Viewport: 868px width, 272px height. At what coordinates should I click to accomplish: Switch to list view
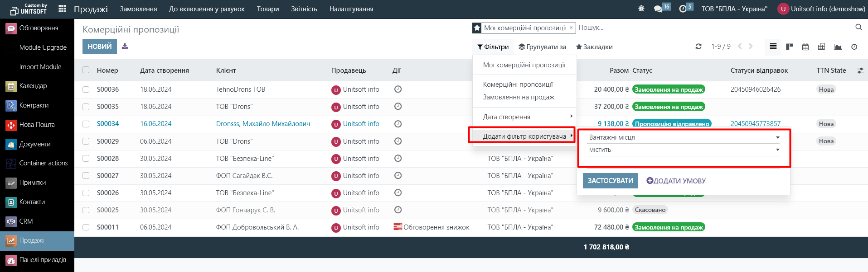click(x=773, y=47)
